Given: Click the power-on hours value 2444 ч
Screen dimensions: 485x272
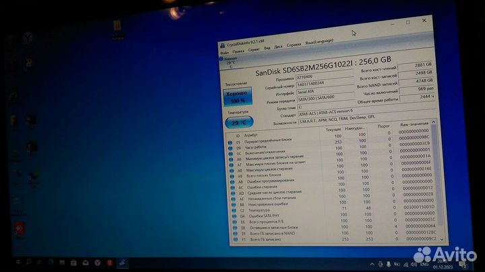Looking at the screenshot, I should [418, 97].
